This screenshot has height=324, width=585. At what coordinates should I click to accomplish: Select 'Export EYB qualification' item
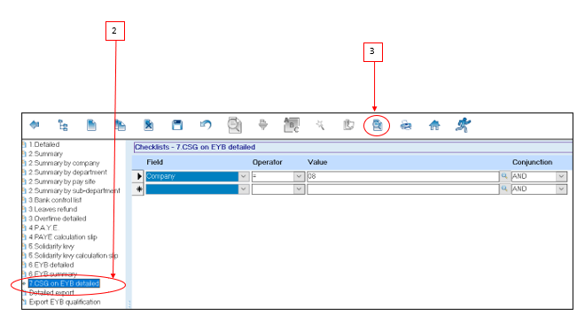[65, 302]
